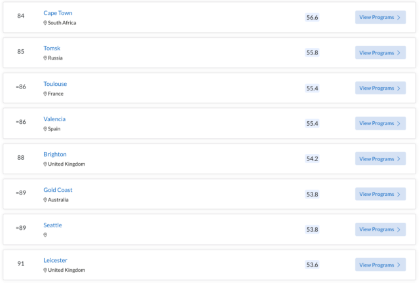View Programs for Leicester
The width and height of the screenshot is (420, 283).
coord(380,265)
